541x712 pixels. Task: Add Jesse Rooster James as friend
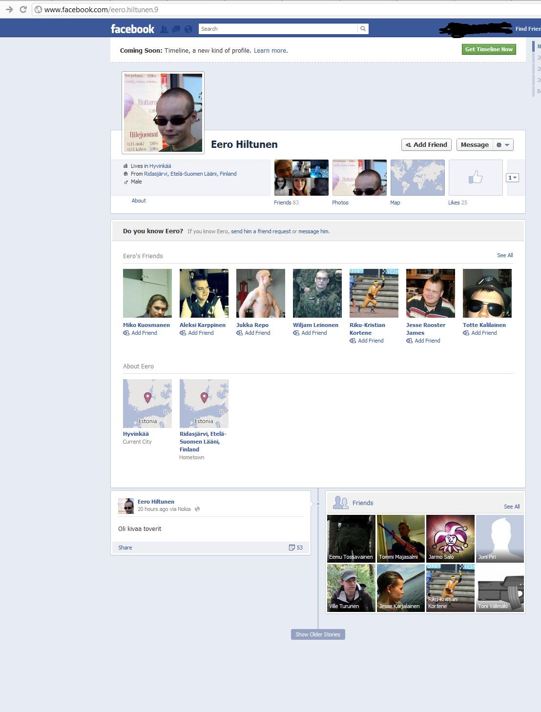[x=423, y=341]
